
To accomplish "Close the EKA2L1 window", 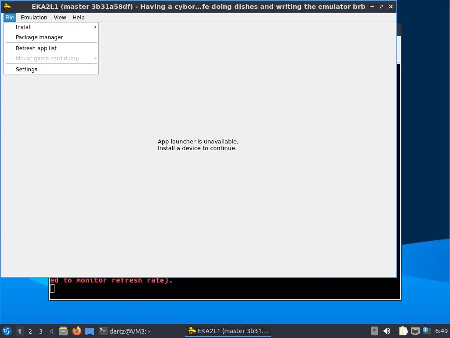I will (391, 6).
